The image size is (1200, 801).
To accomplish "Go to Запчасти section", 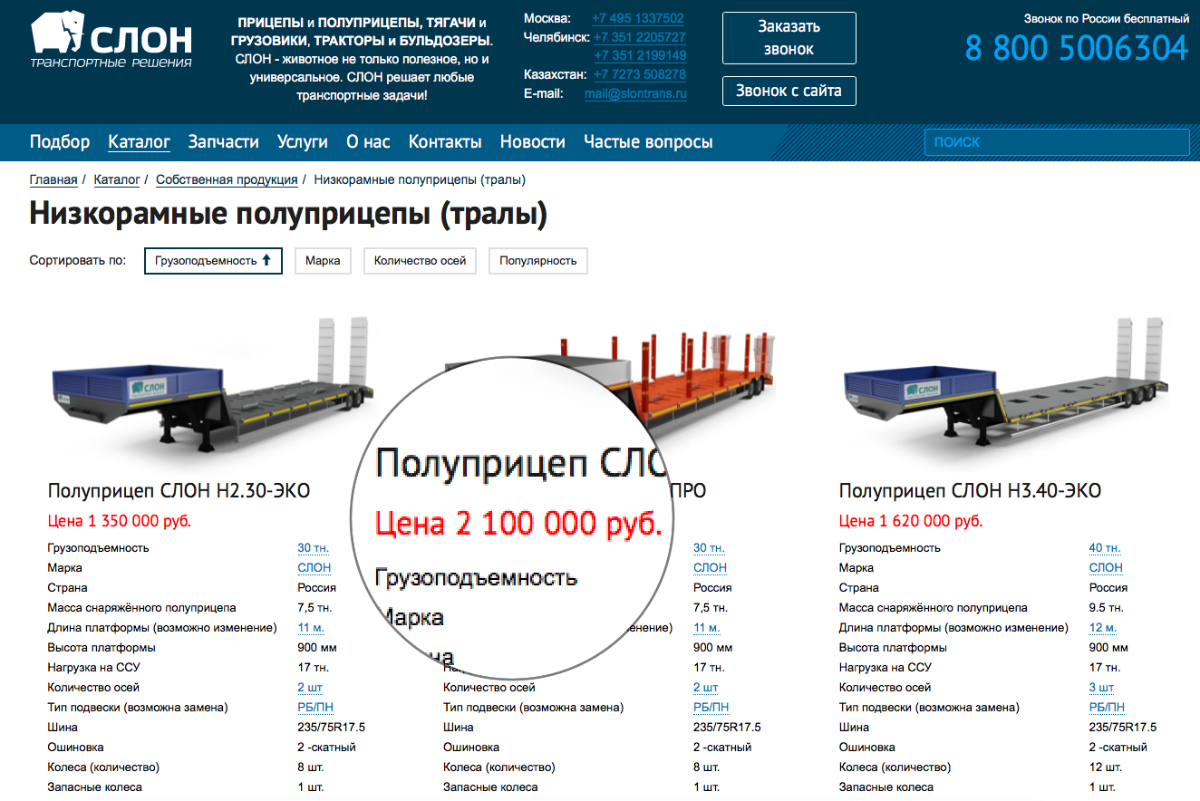I will point(223,142).
